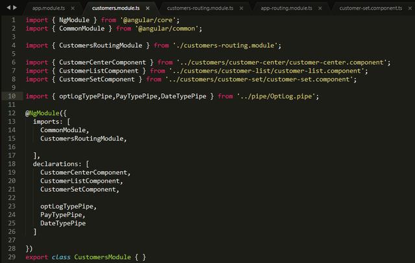Click the '@angular/core' string
This screenshot has height=263, width=415.
pos(148,20)
